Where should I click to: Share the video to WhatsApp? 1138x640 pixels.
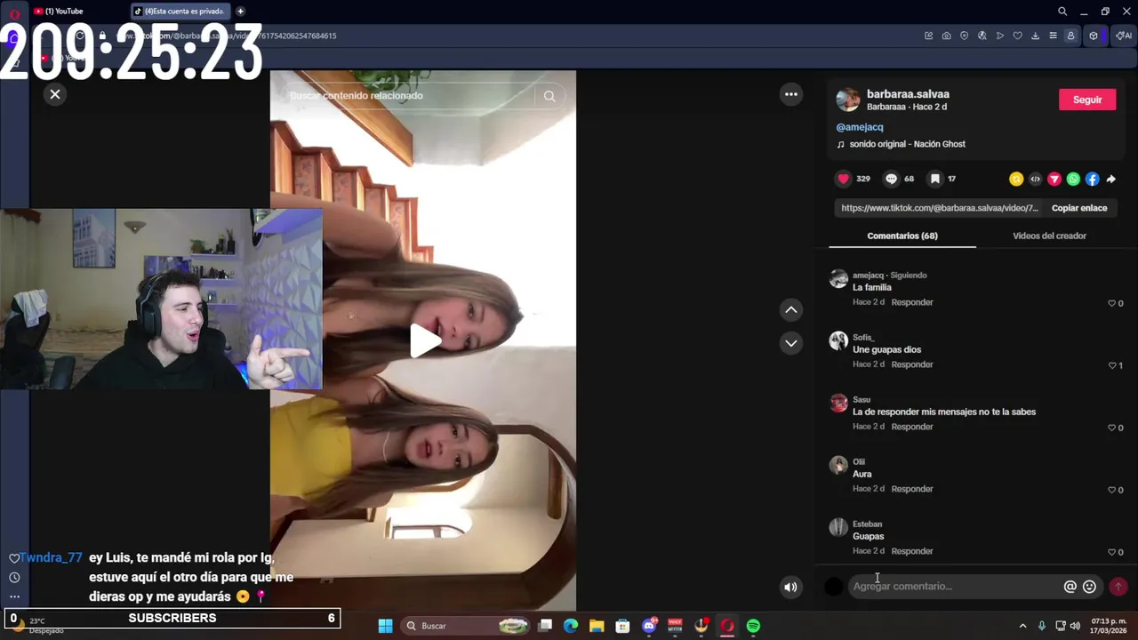coord(1073,179)
